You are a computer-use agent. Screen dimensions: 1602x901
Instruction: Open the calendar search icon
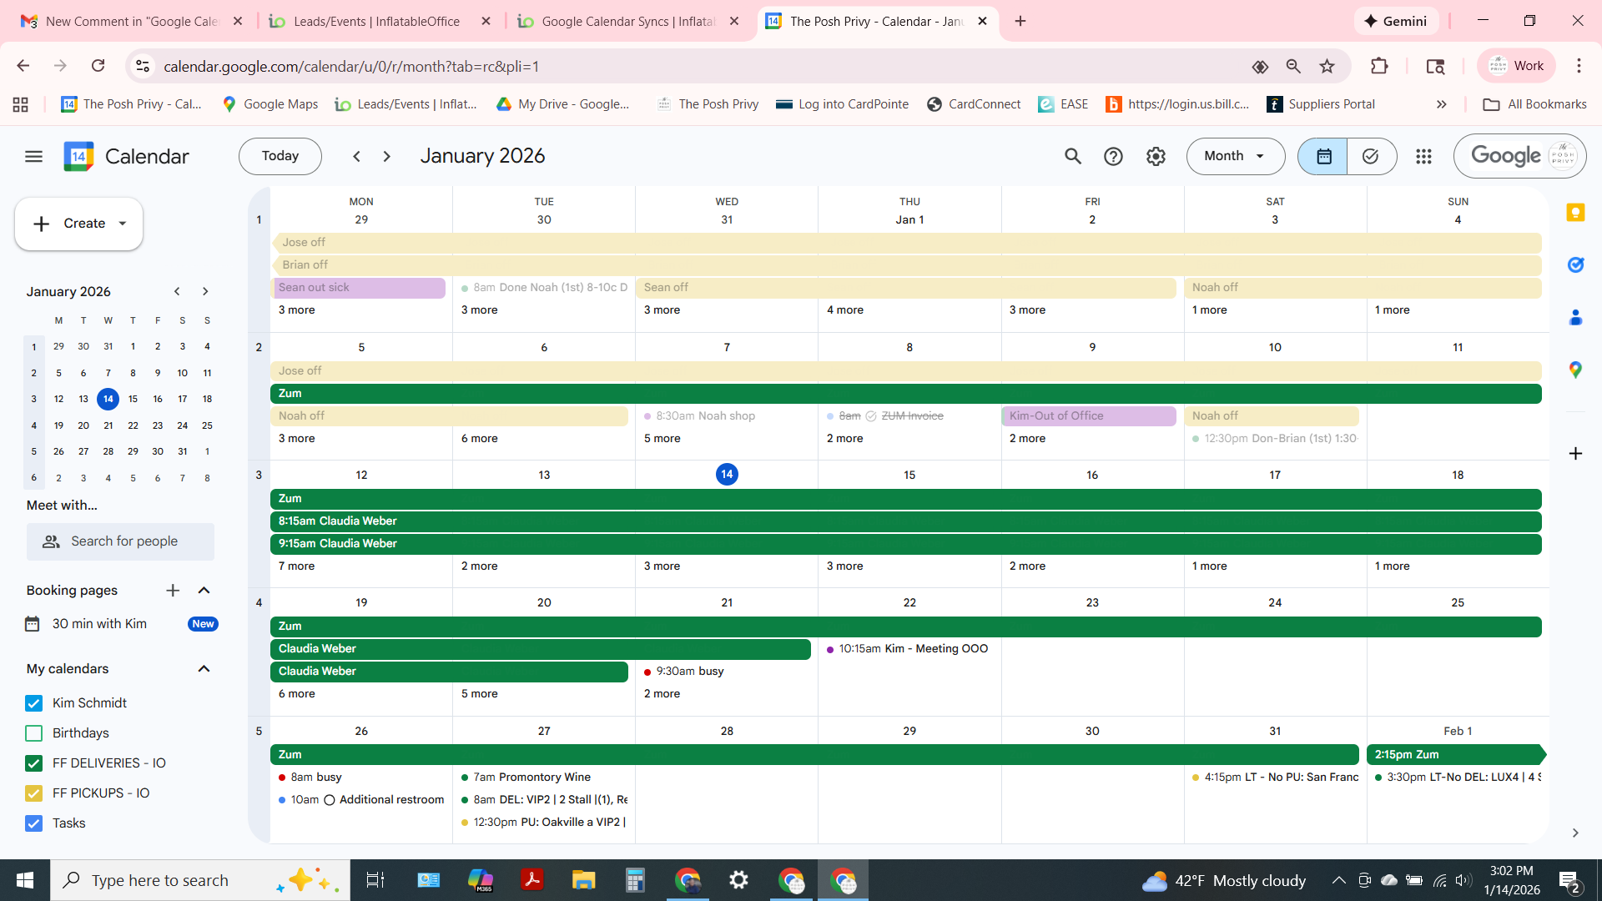pos(1072,156)
